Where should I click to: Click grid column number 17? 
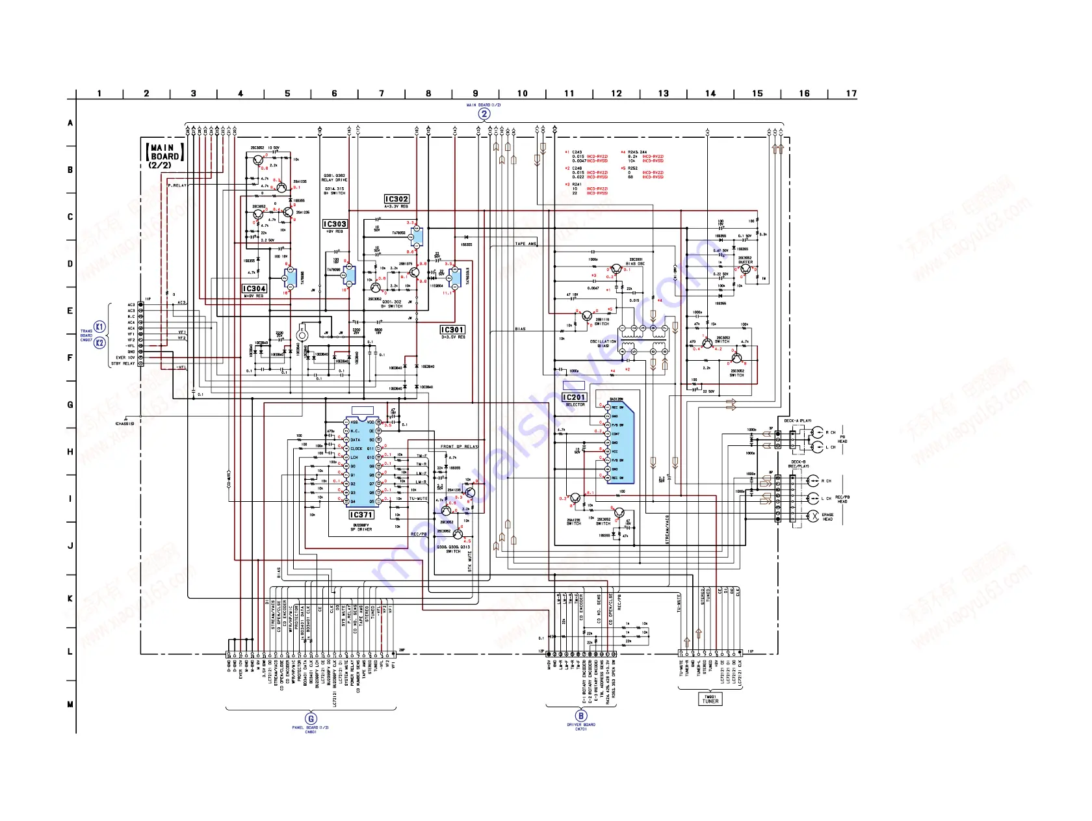(x=851, y=94)
